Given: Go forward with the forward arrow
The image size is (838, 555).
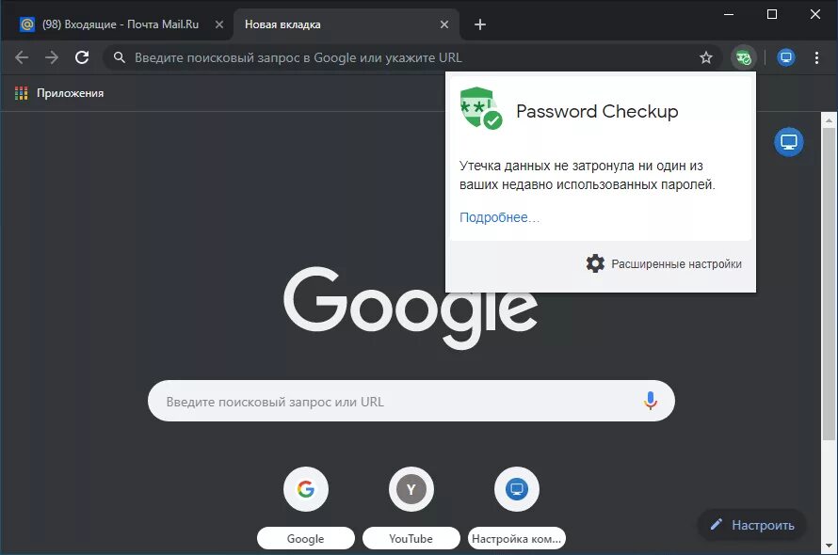Looking at the screenshot, I should pos(52,57).
